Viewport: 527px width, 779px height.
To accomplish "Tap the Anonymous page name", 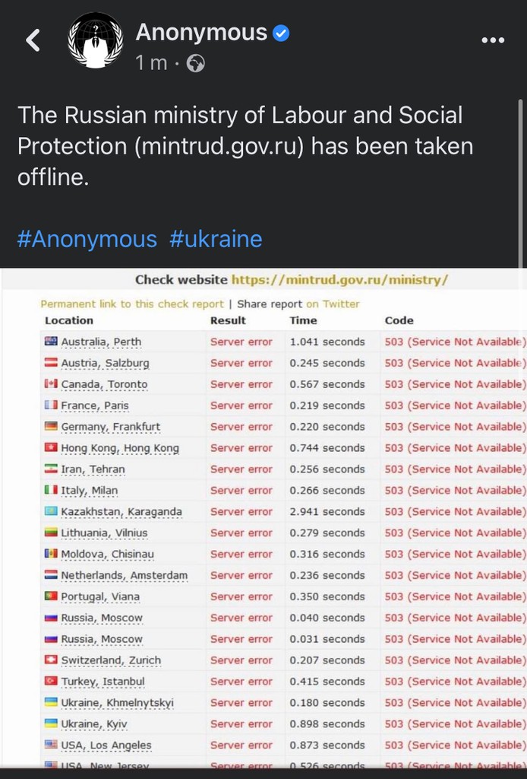I will pos(201,33).
